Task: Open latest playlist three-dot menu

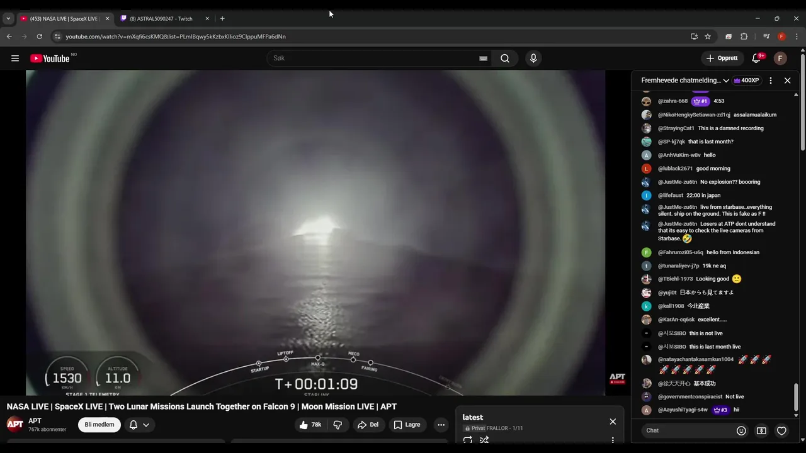Action: [613, 440]
